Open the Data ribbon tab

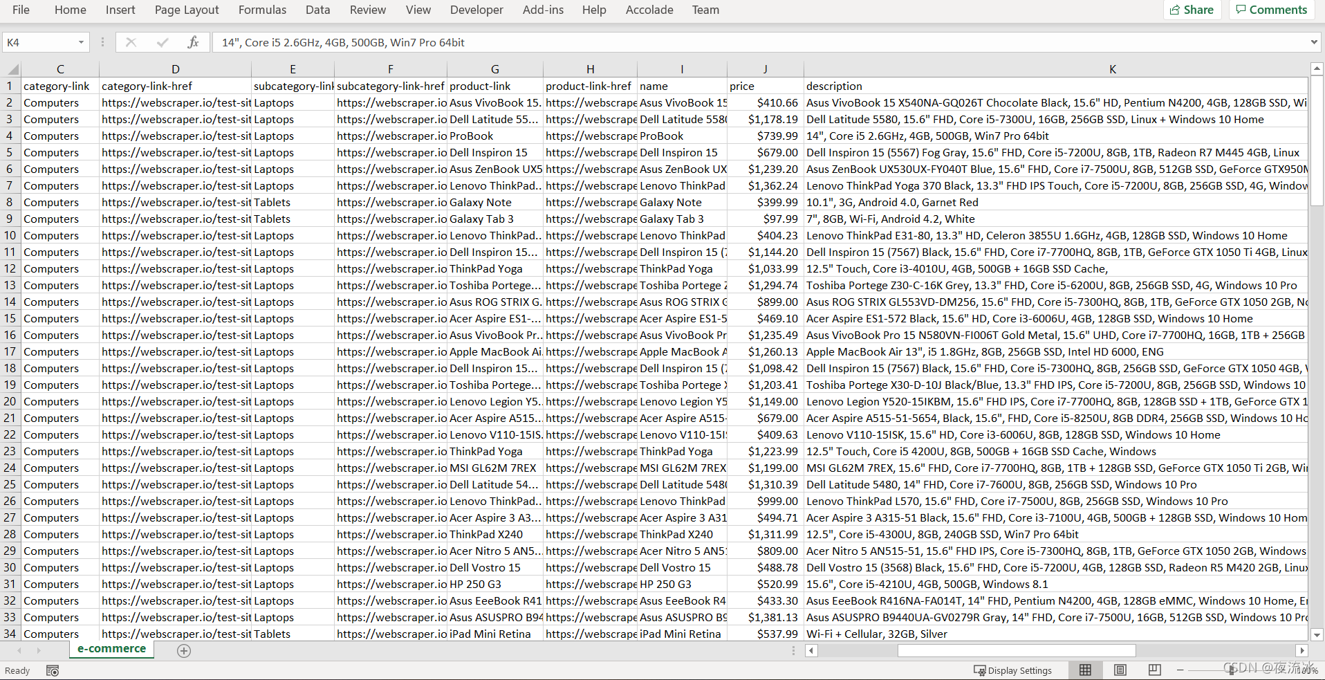tap(317, 10)
